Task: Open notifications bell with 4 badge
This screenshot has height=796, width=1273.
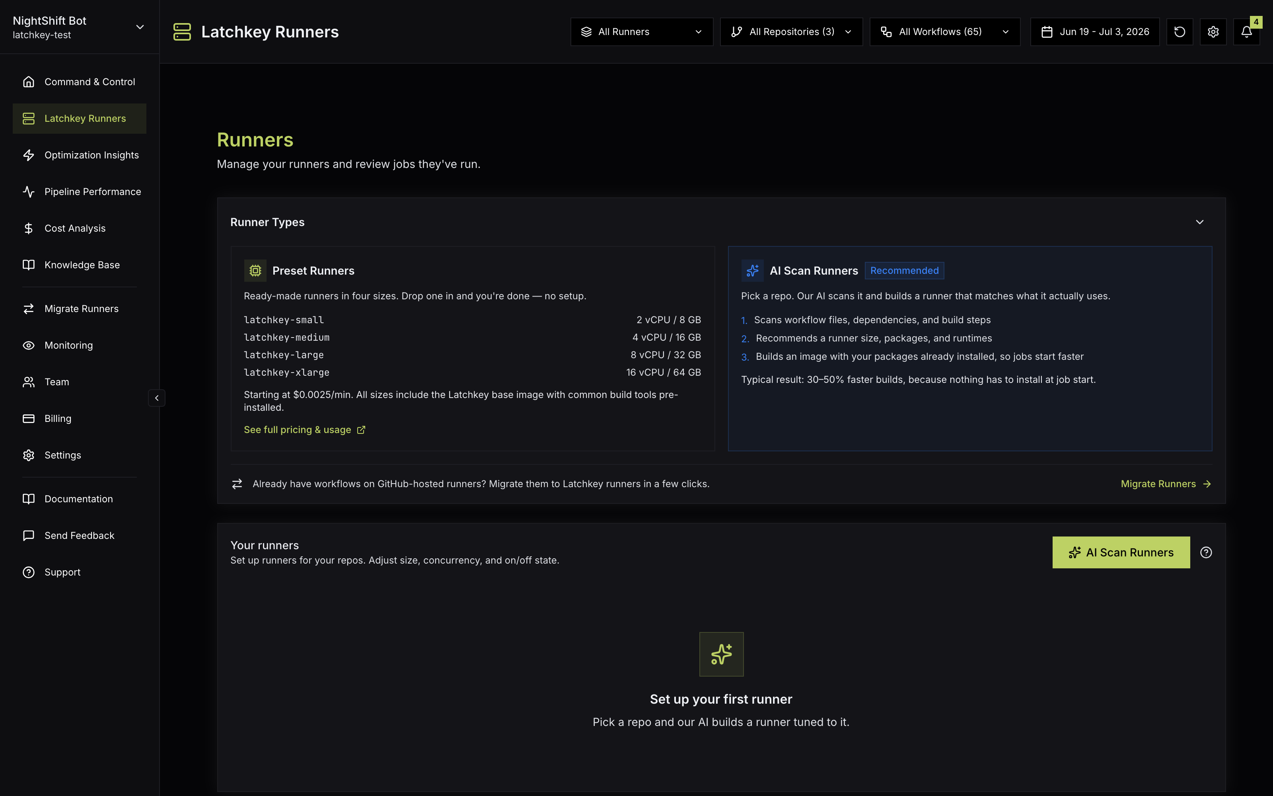Action: 1247,31
